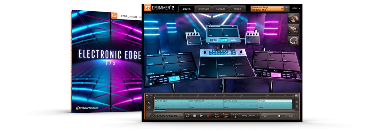Toggle loop playback button
The height and width of the screenshot is (131, 385).
pyautogui.click(x=188, y=116)
